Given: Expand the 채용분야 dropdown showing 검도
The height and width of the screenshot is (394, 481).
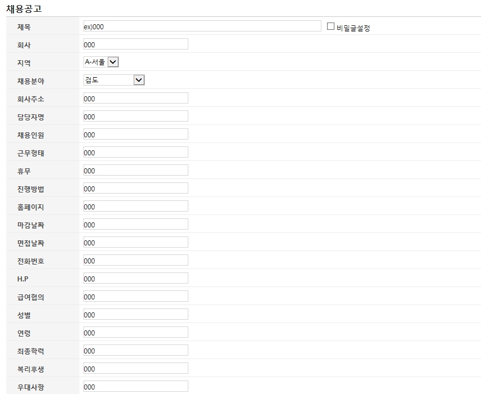Looking at the screenshot, I should tap(114, 80).
